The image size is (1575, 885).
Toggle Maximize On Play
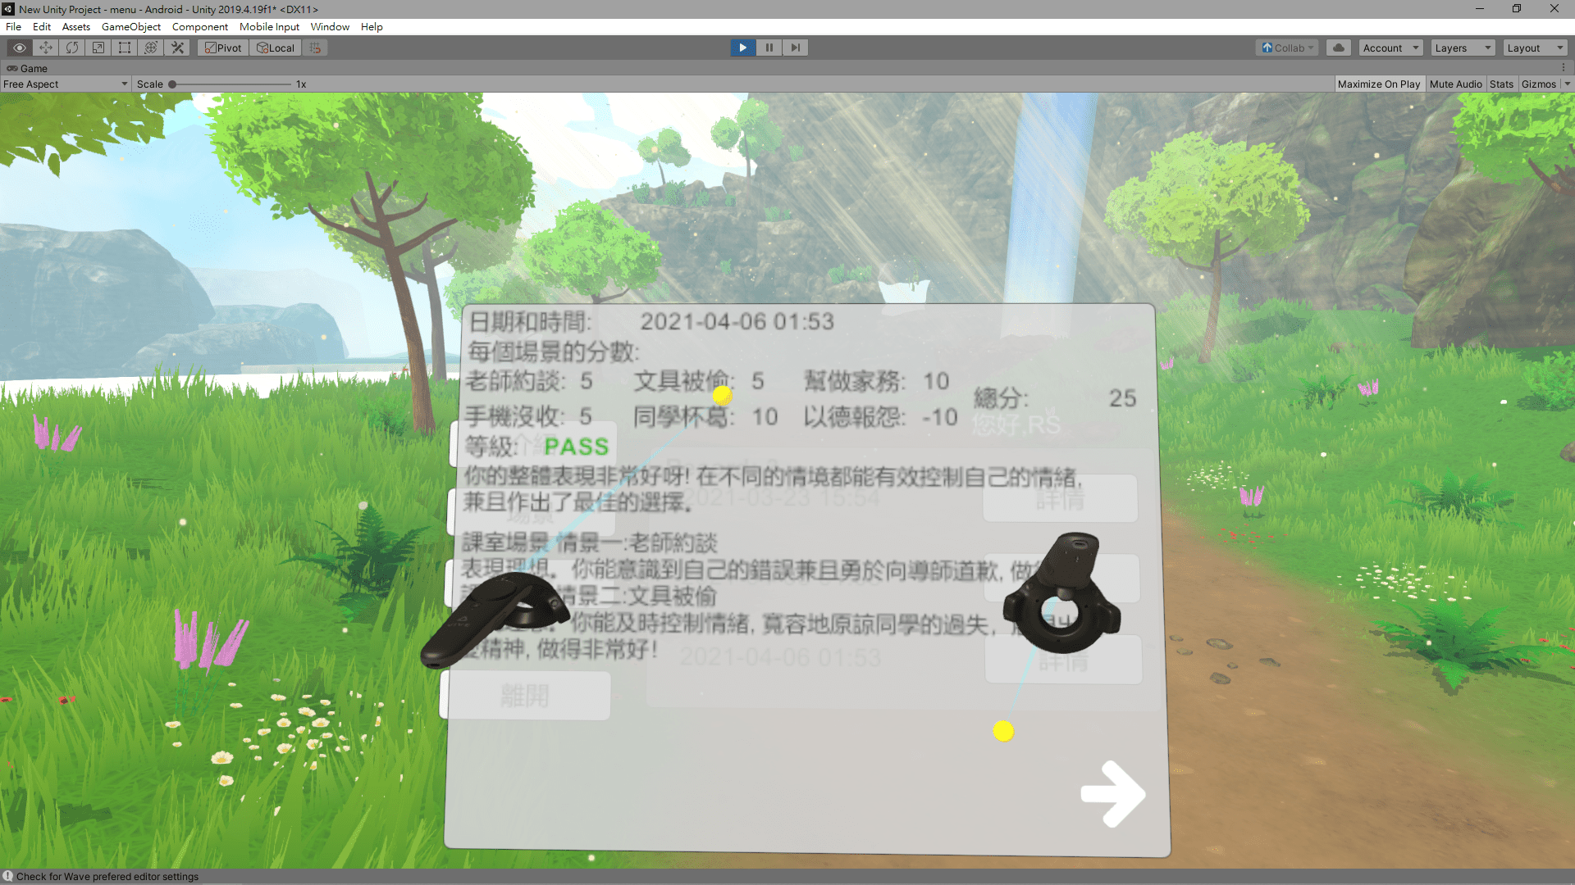click(x=1378, y=84)
